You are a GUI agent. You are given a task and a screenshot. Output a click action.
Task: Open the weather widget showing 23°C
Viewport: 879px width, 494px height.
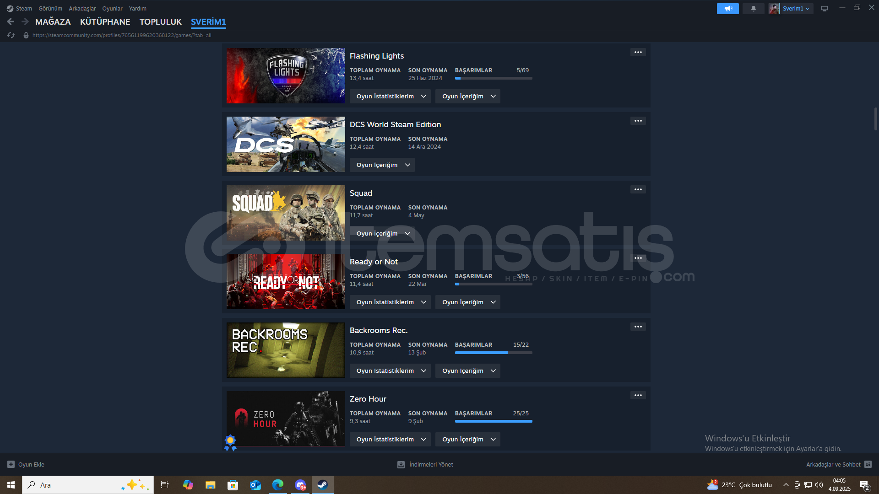click(x=739, y=485)
